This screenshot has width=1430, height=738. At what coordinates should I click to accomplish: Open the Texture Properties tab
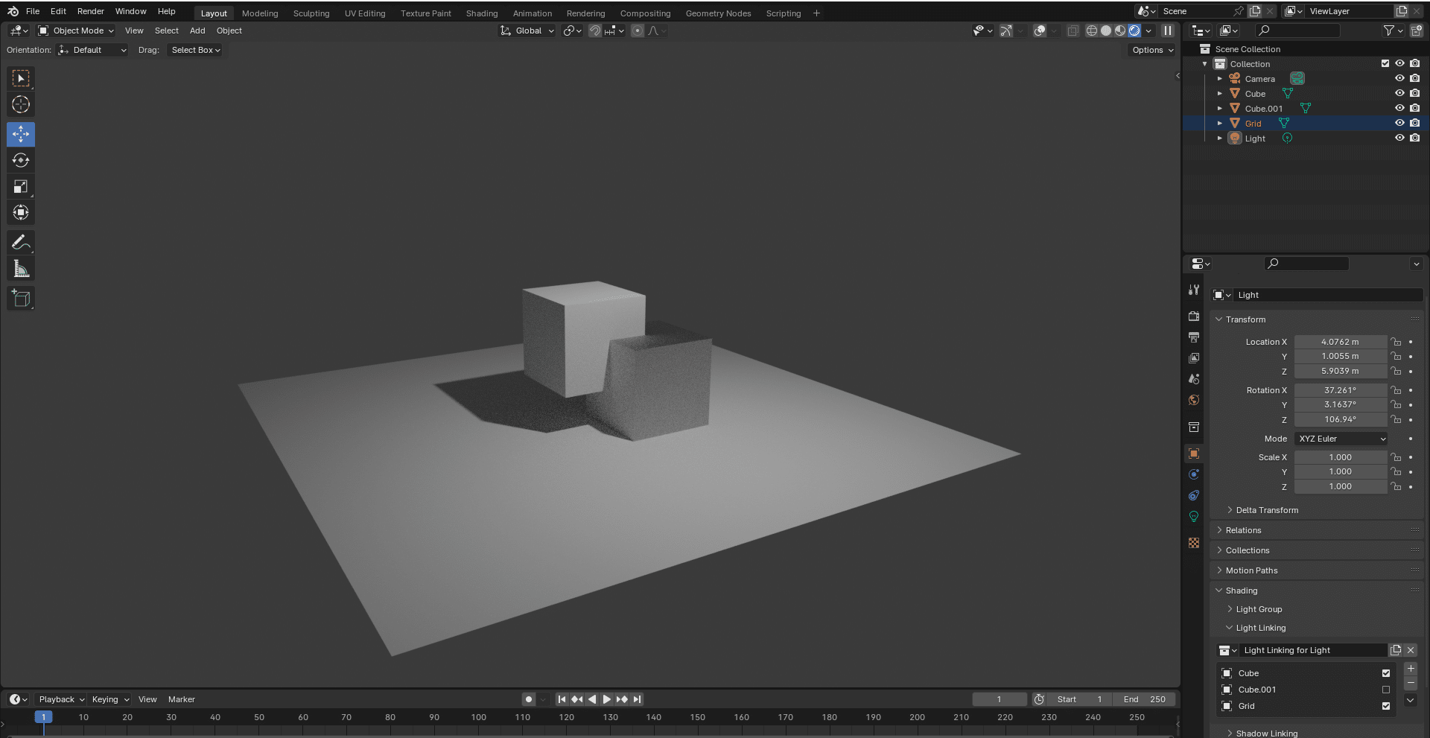pos(1194,543)
